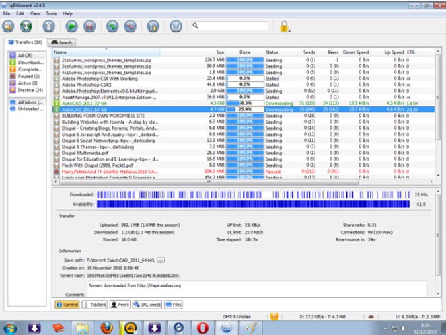Sort list by Name column header

point(106,52)
